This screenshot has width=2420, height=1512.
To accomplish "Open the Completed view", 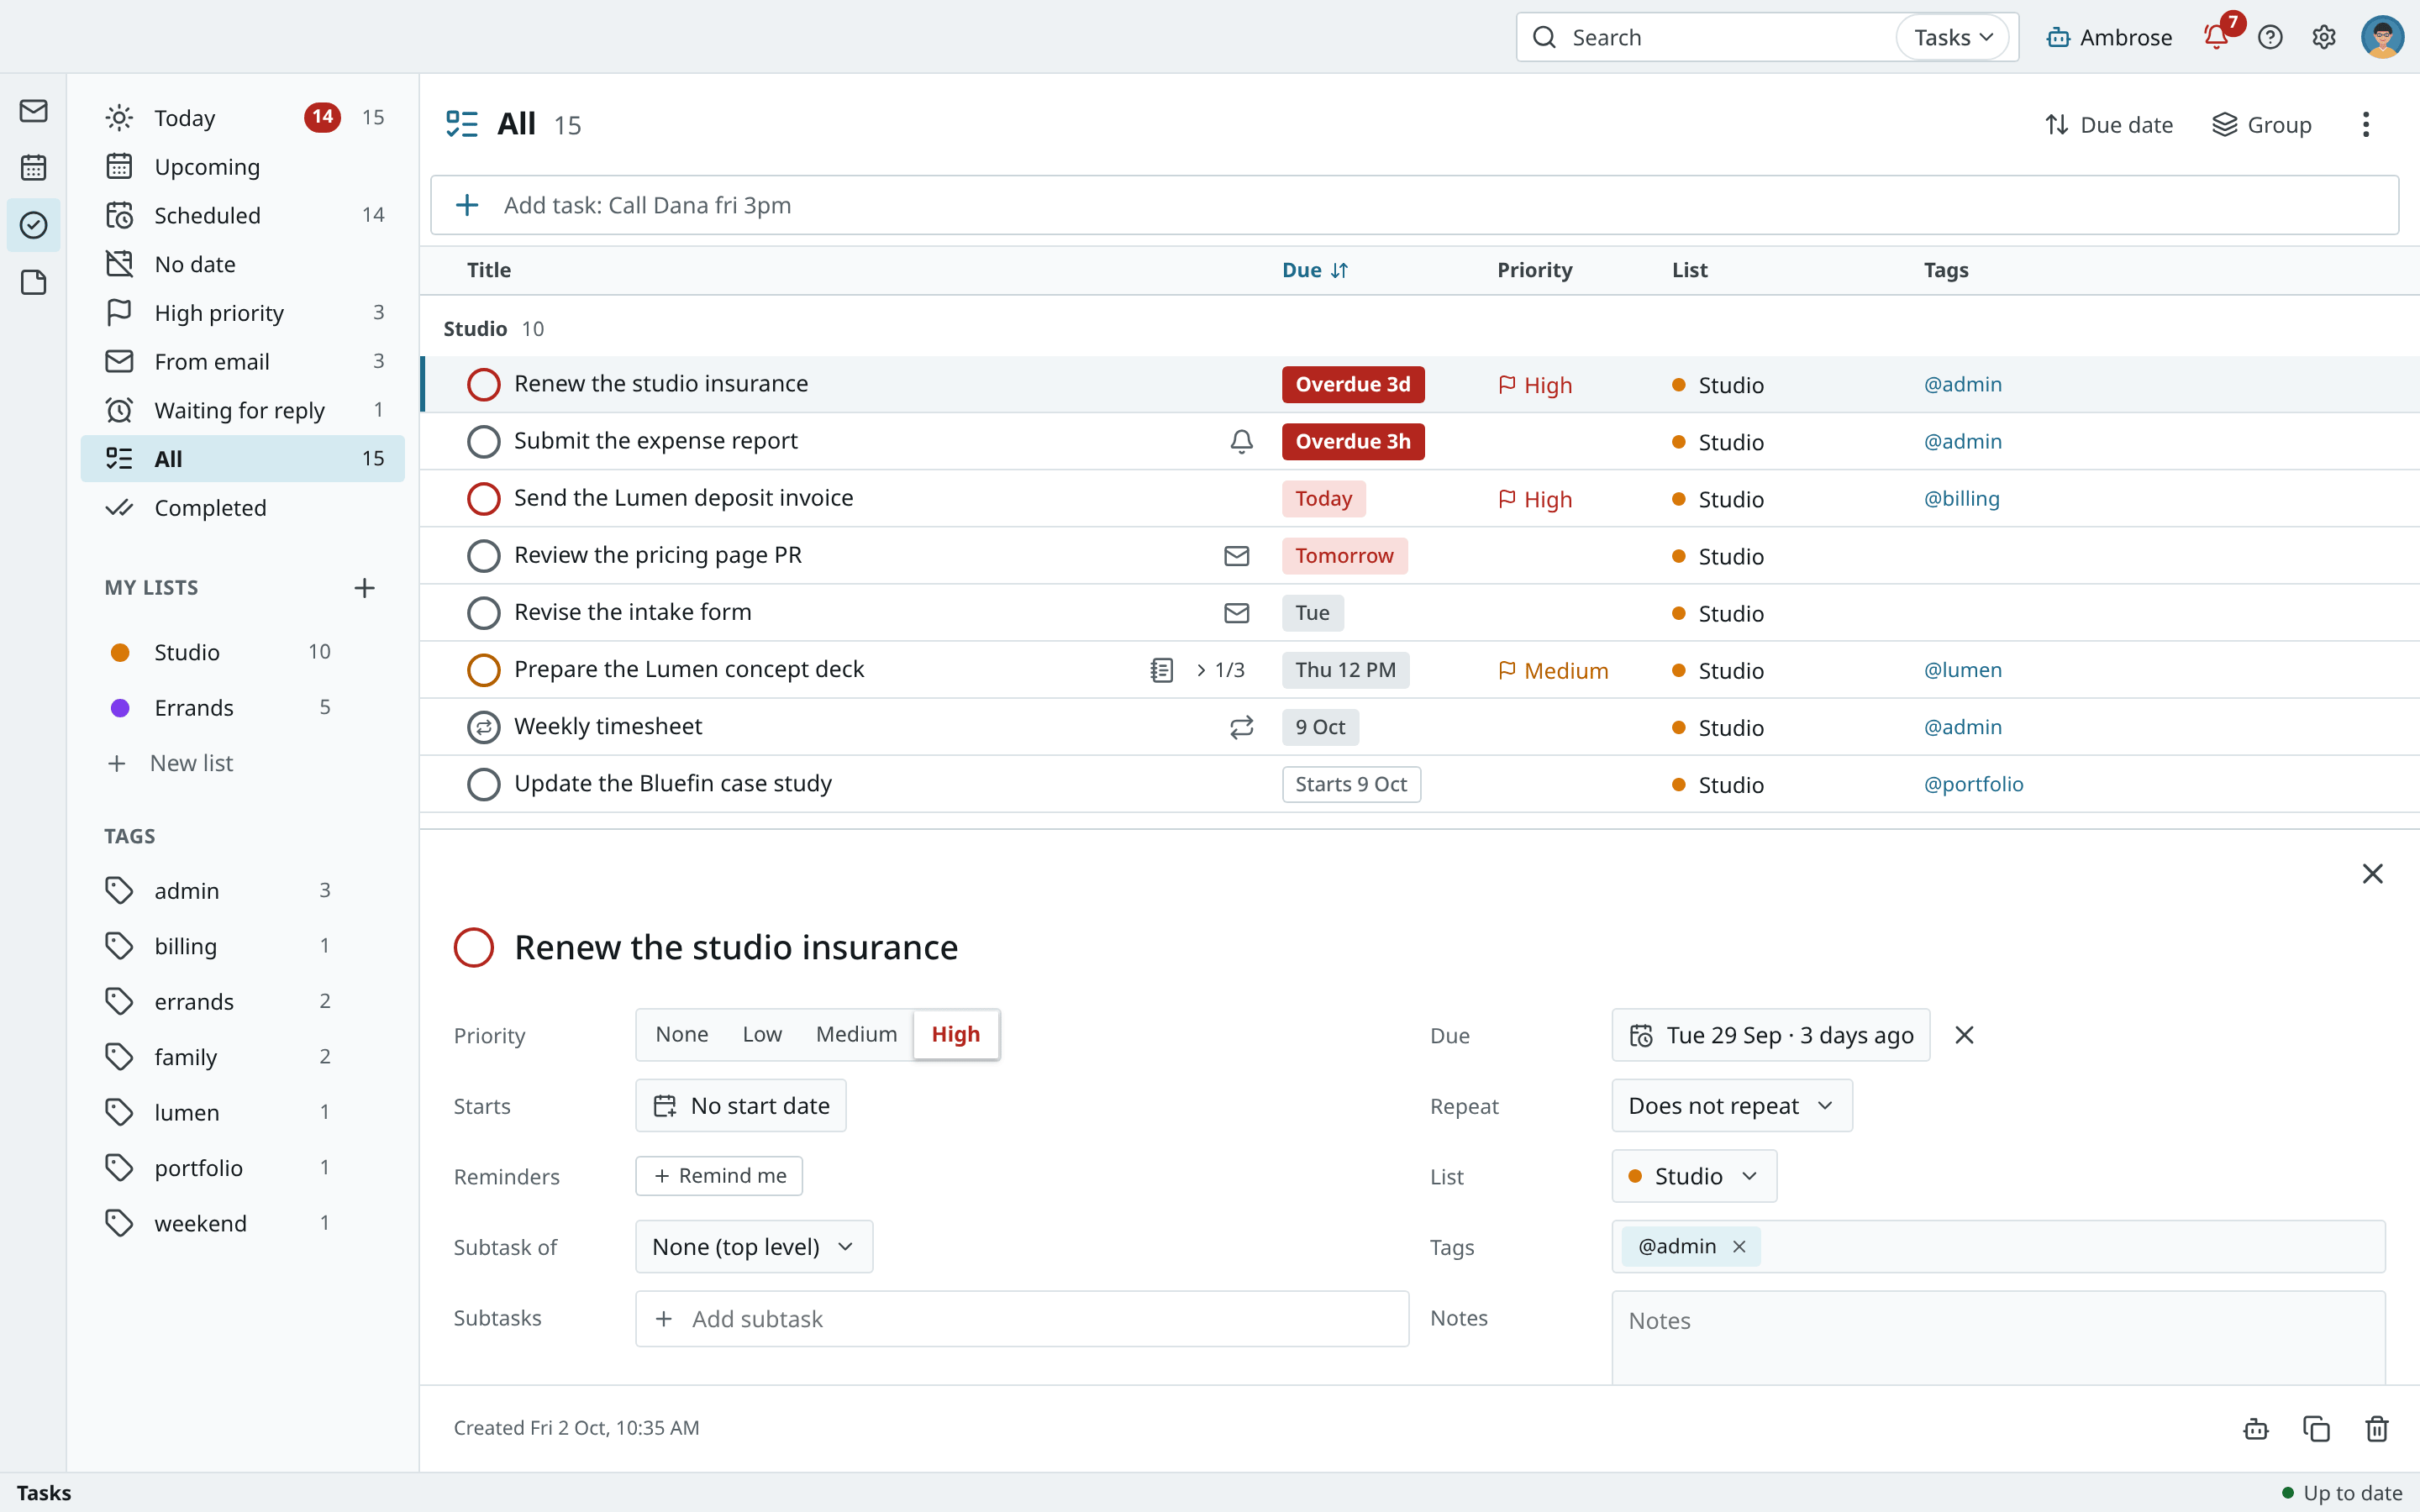I will (x=243, y=507).
